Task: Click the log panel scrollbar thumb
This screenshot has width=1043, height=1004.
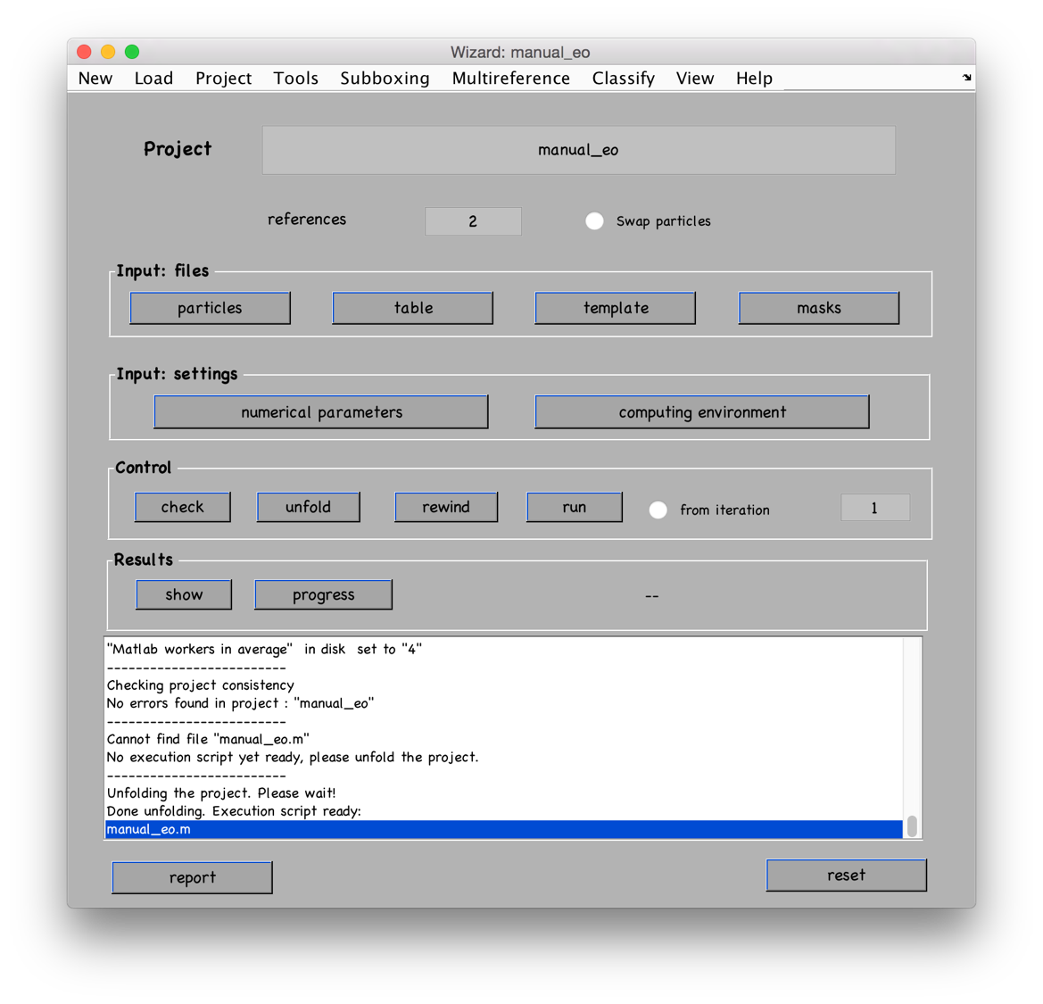Action: [912, 826]
